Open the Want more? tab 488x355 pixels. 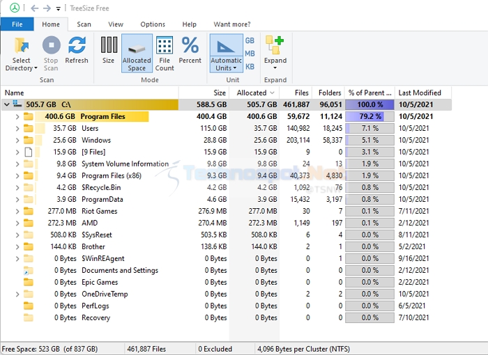[232, 24]
